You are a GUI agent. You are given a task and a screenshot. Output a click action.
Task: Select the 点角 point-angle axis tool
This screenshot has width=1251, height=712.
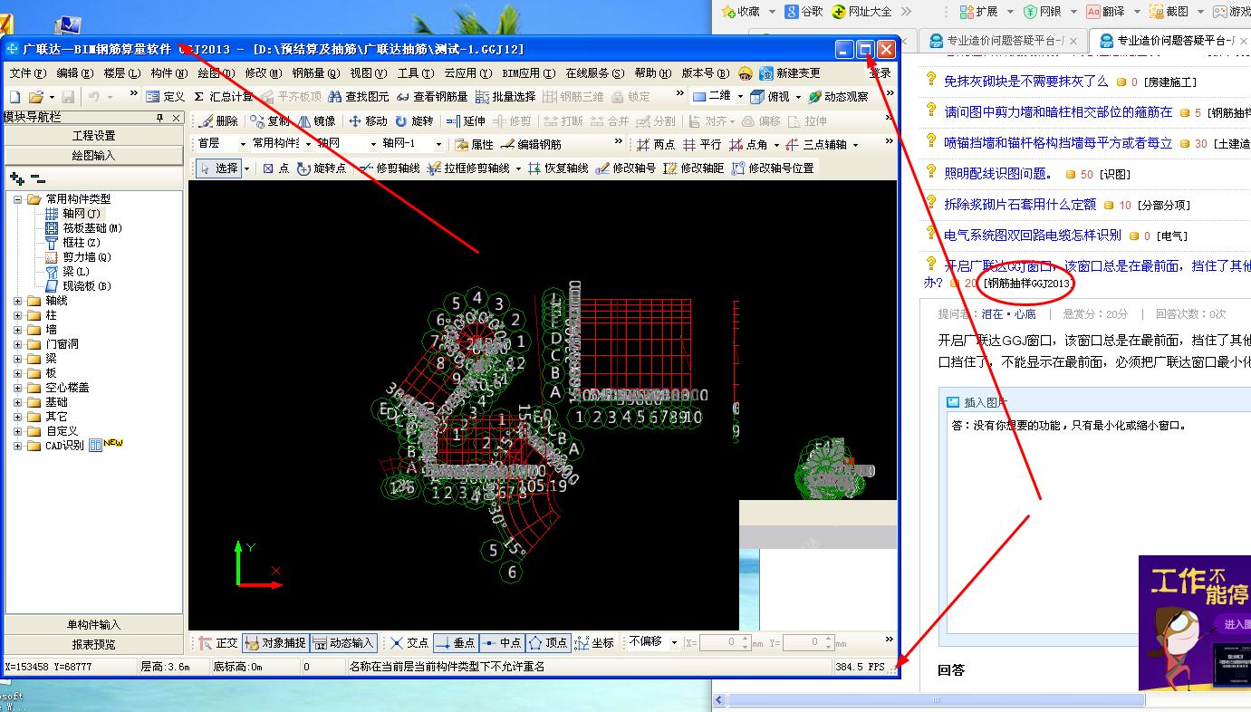coord(748,144)
